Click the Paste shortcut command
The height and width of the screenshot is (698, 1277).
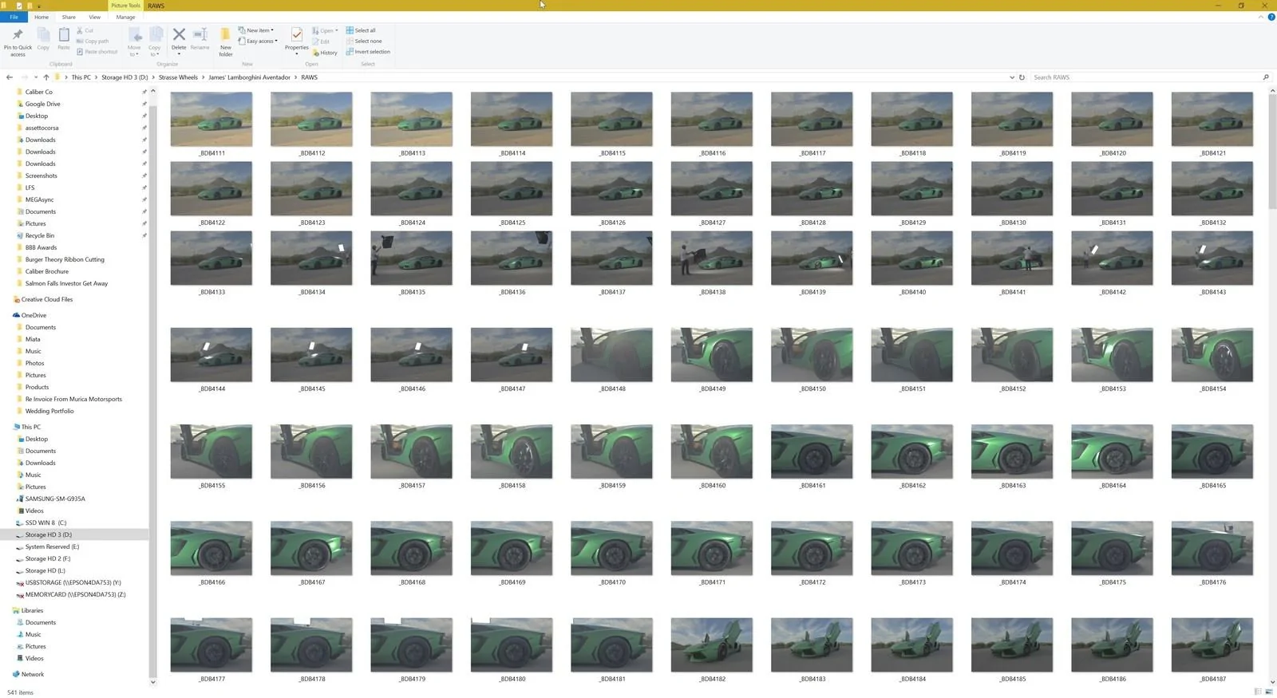click(97, 52)
